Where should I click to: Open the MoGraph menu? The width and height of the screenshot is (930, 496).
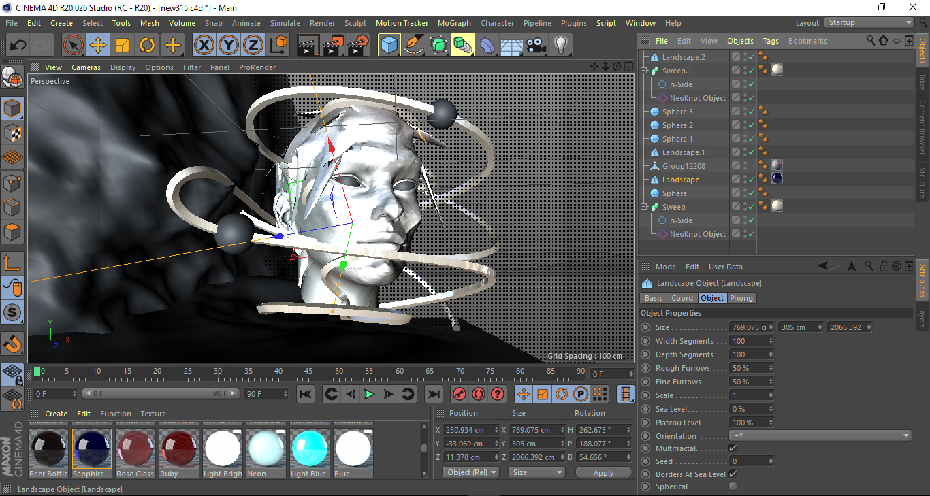[454, 23]
